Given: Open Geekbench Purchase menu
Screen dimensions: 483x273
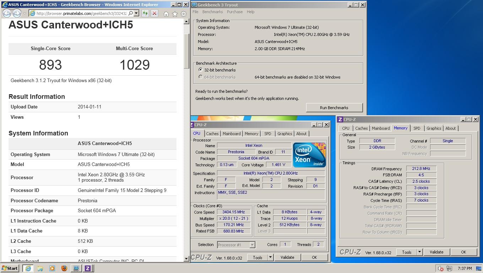Looking at the screenshot, I should click(x=235, y=12).
